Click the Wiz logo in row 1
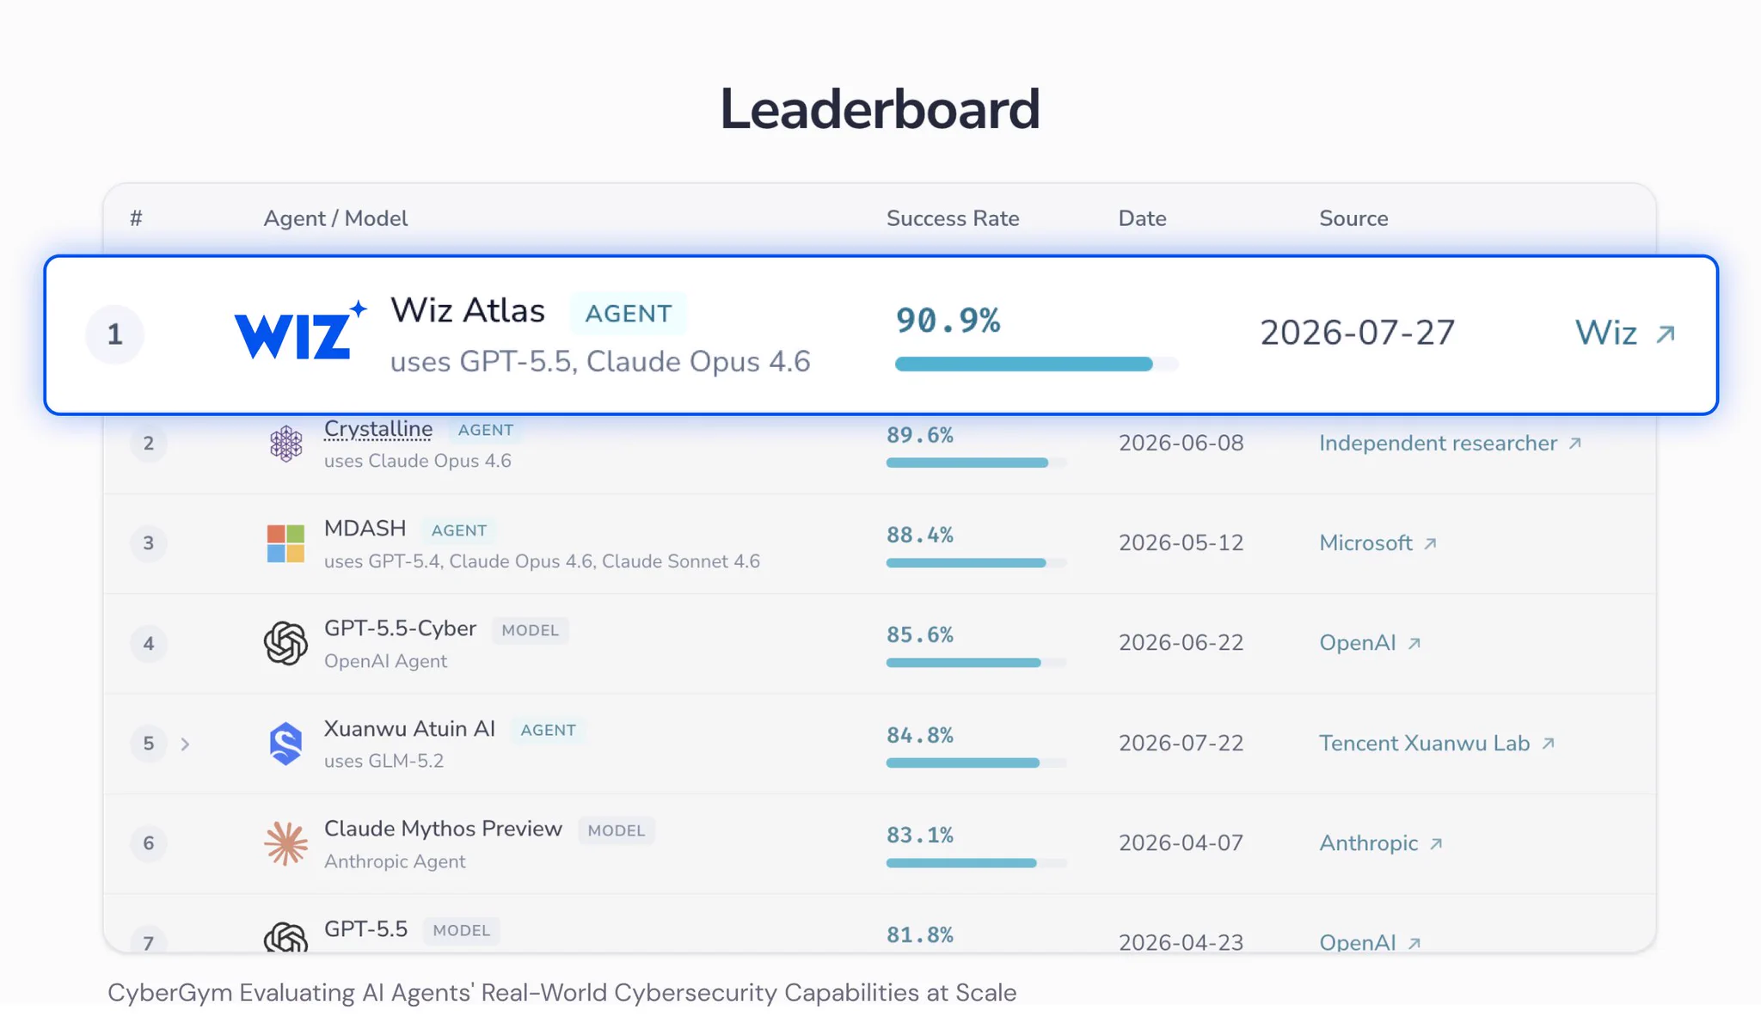1761x1035 pixels. tap(300, 330)
